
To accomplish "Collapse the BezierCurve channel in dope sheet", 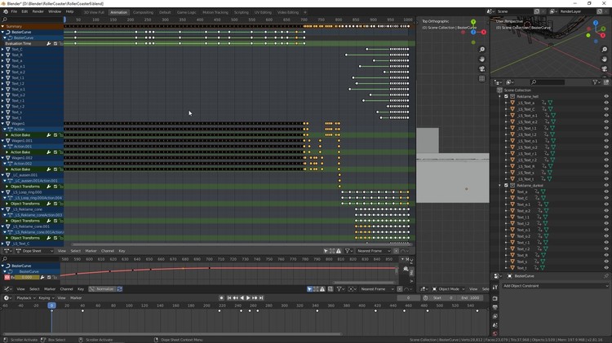I will click(3, 32).
